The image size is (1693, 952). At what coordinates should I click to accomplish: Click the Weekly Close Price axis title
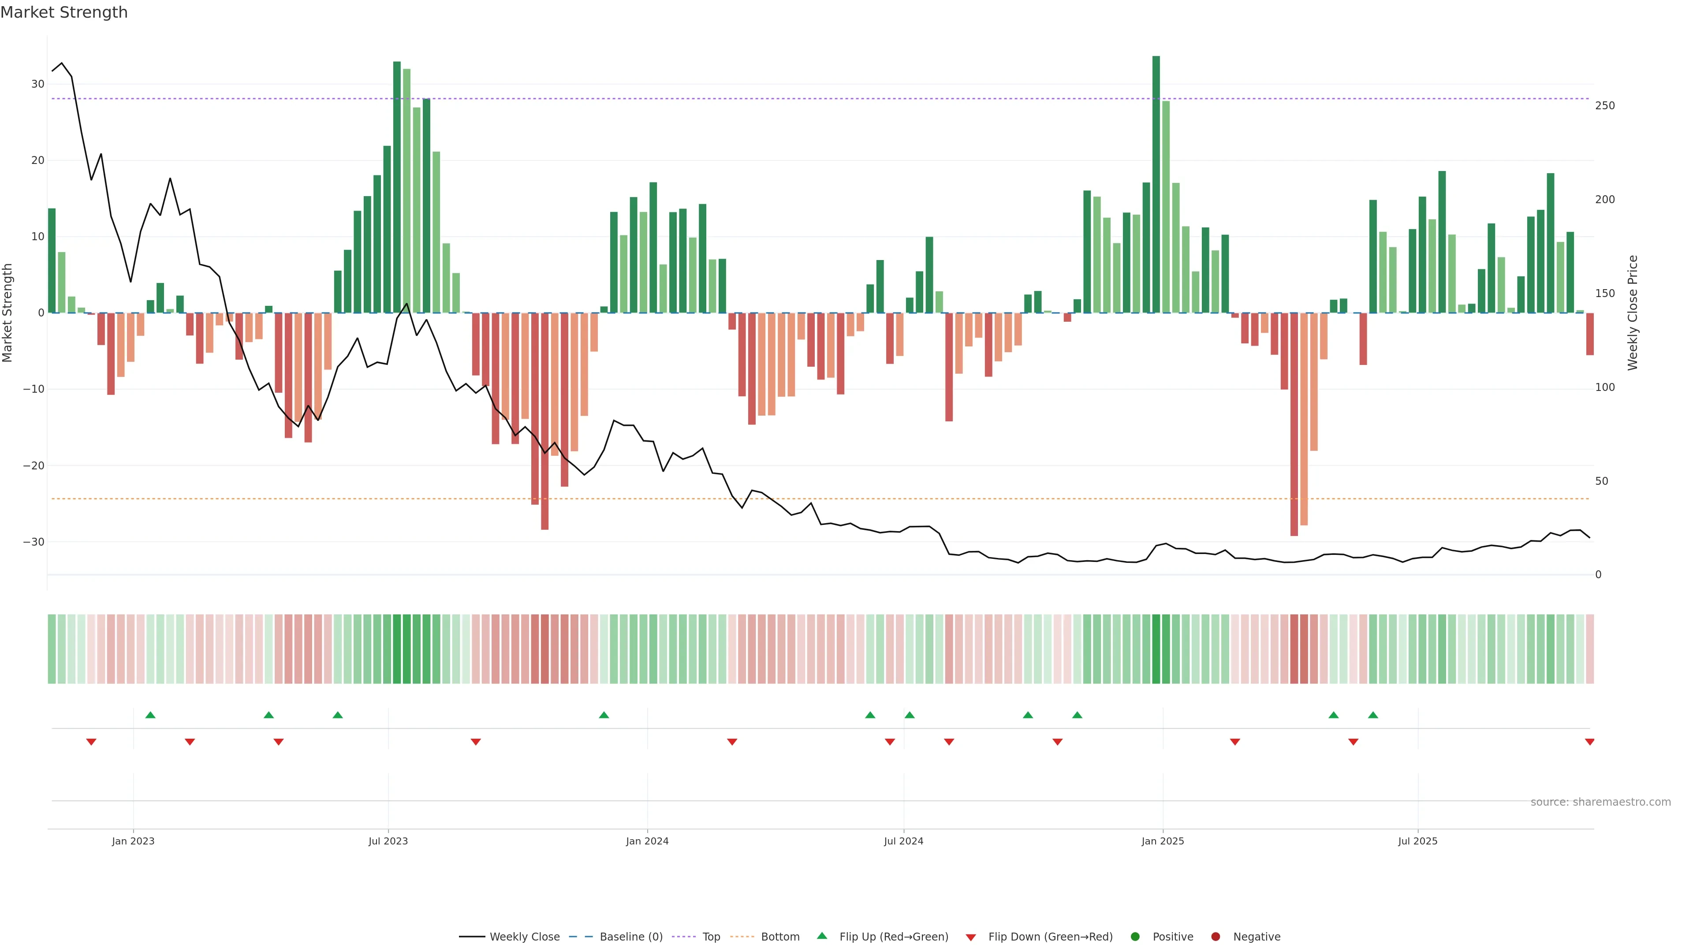click(x=1633, y=313)
